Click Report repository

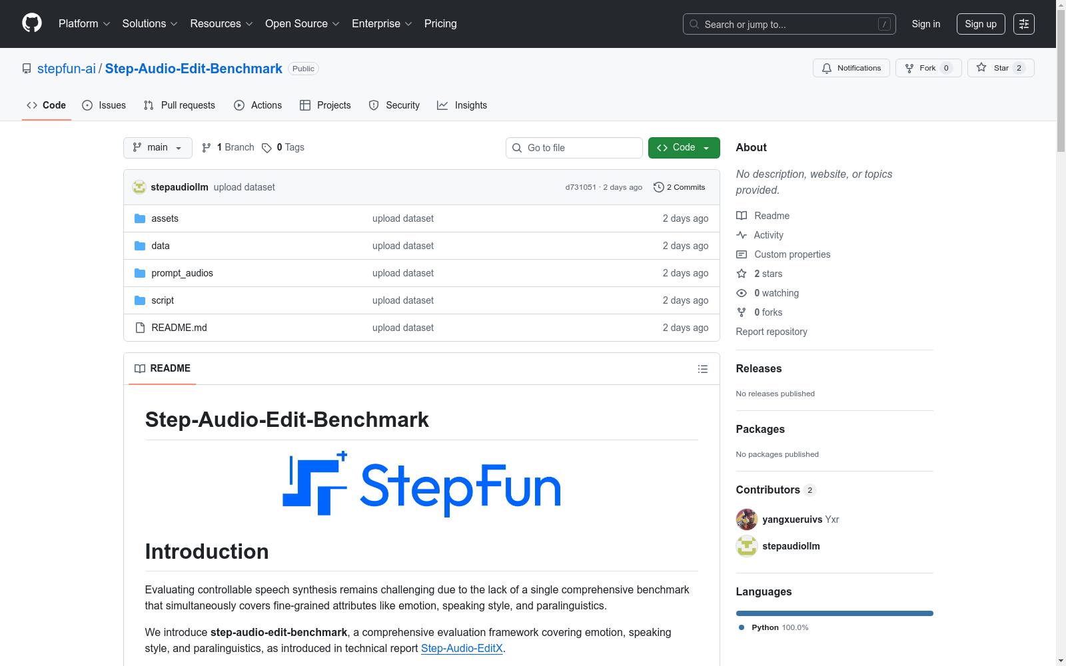(772, 332)
